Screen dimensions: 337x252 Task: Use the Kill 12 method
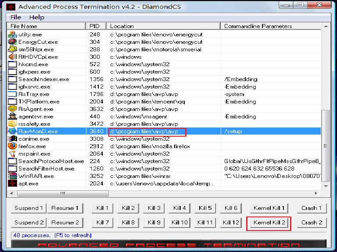tap(231, 222)
